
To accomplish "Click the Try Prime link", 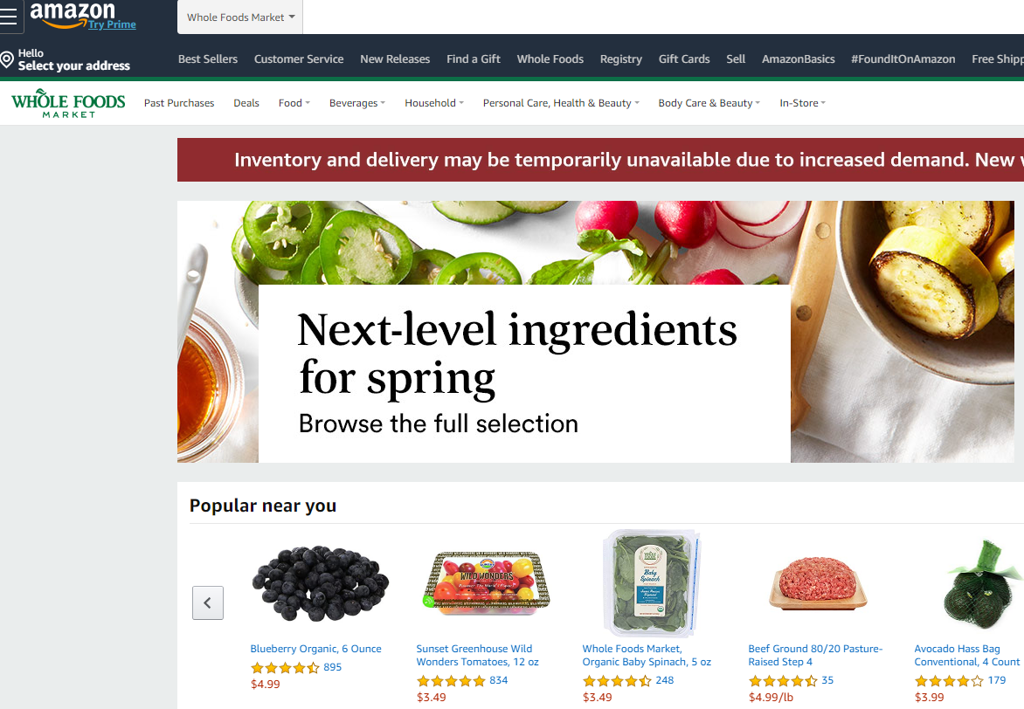I will click(x=113, y=24).
